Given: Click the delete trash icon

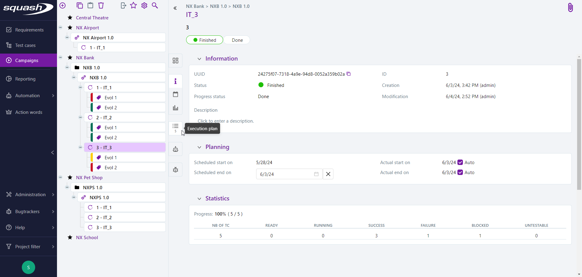Looking at the screenshot, I should coord(101,5).
